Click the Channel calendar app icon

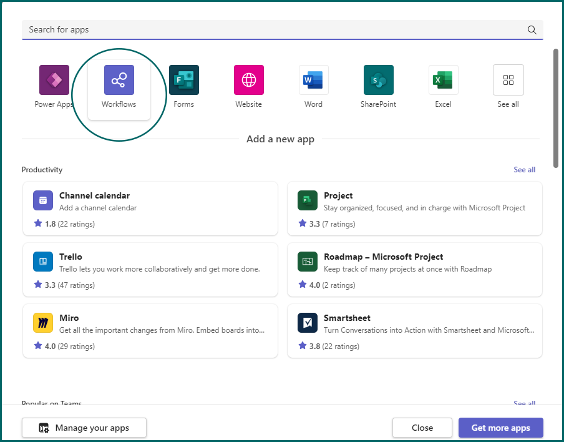43,200
